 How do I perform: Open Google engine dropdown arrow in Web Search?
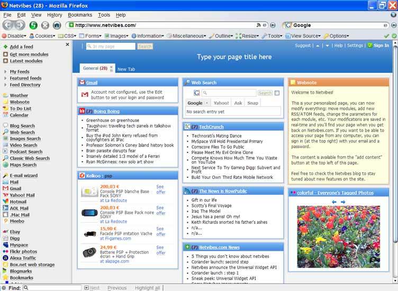207,103
